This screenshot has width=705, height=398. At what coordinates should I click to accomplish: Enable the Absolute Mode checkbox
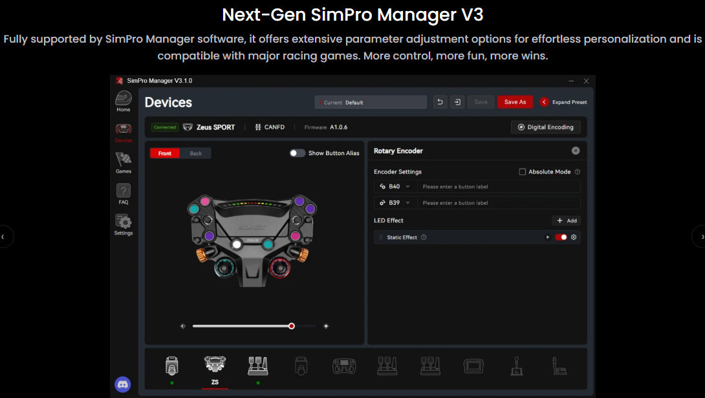(523, 172)
